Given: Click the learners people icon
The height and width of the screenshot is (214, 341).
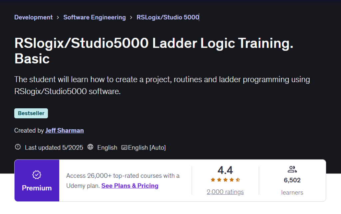Looking at the screenshot, I should click(x=292, y=169).
